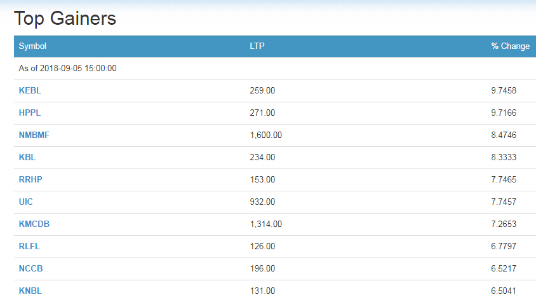Open the NMBMF symbol link
This screenshot has width=536, height=302.
pos(34,135)
